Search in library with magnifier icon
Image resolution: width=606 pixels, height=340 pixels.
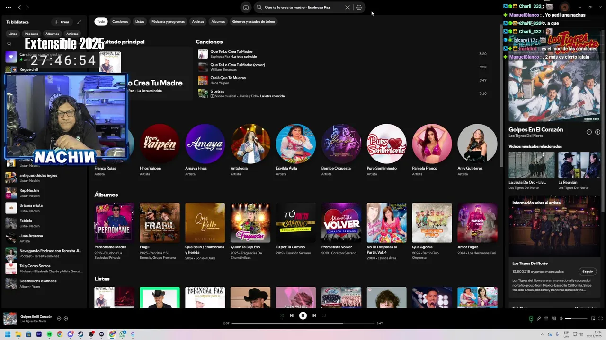[x=9, y=43]
